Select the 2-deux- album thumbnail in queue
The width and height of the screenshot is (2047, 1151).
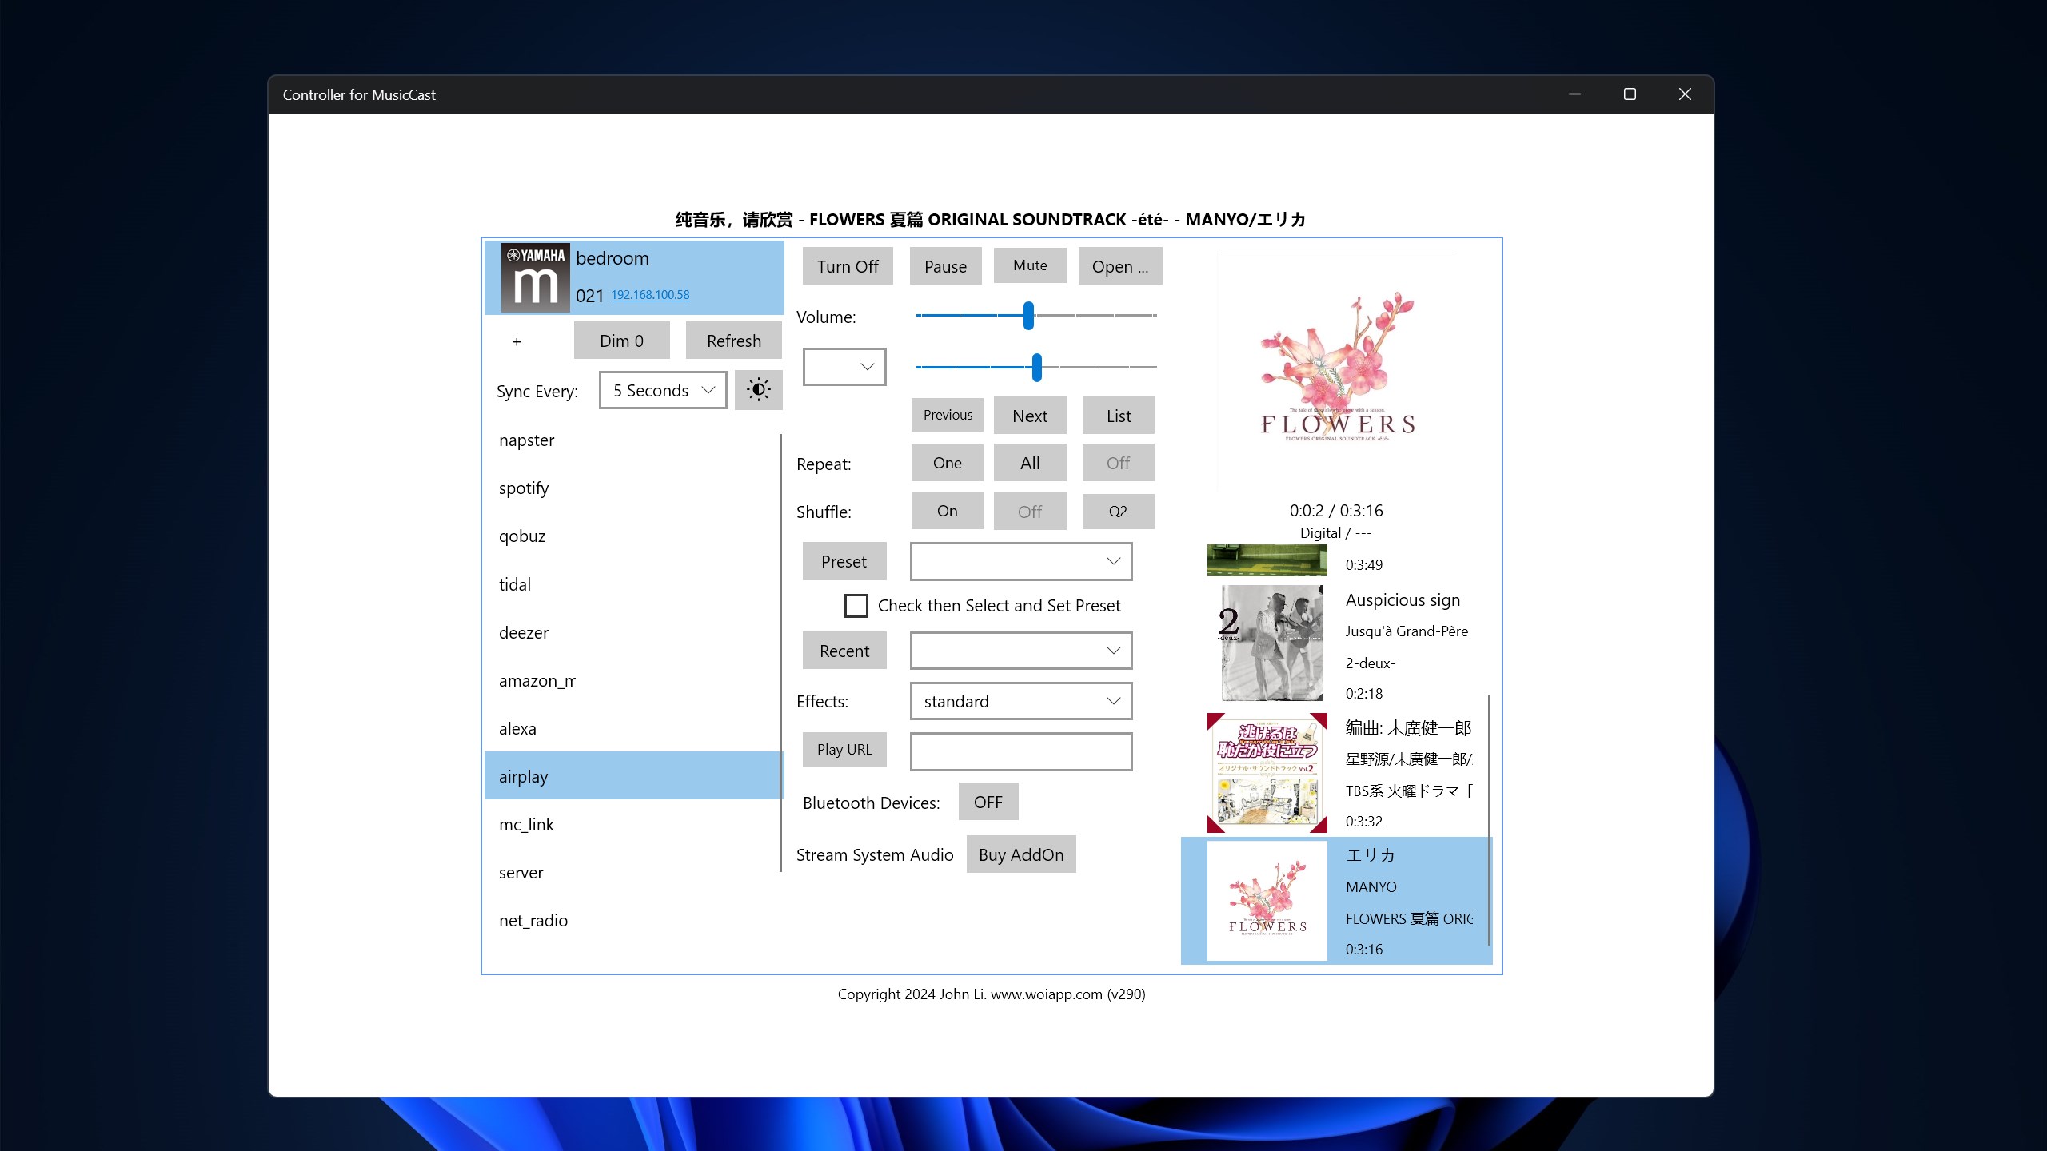1267,643
